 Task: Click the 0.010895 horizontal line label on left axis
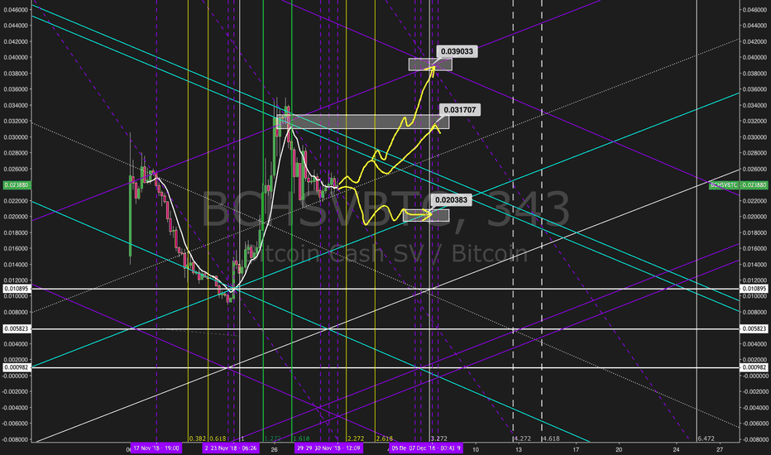(17, 289)
